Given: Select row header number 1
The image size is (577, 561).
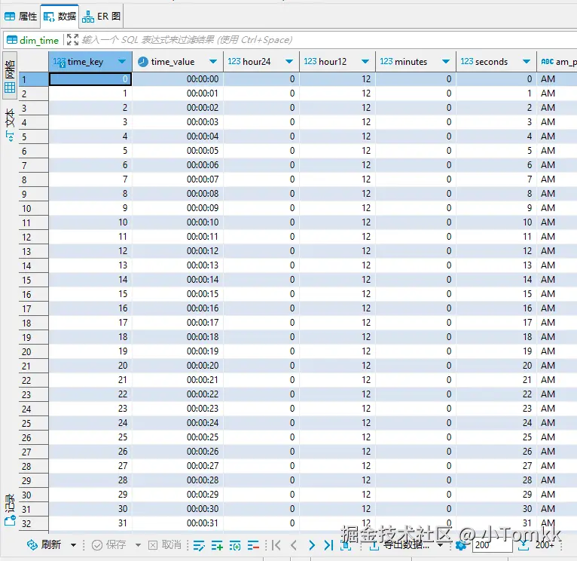Looking at the screenshot, I should [33, 79].
